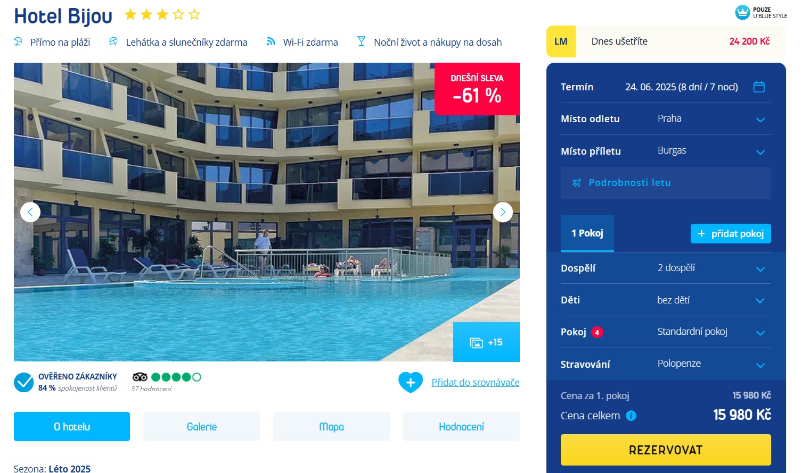The image size is (802, 473).
Task: Switch to the Galerie tab
Action: (202, 427)
